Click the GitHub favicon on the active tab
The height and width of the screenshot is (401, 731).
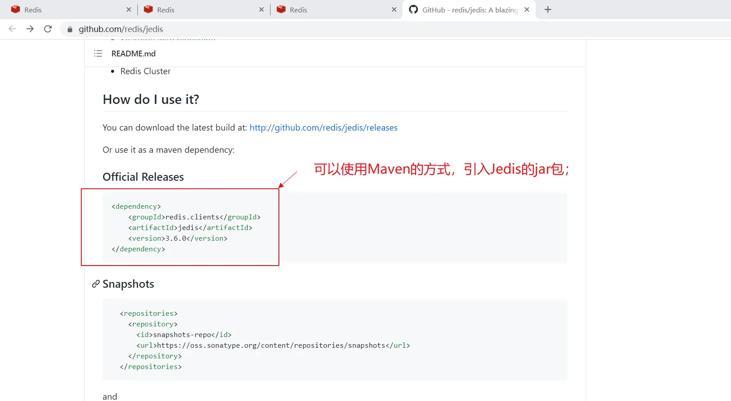(413, 10)
